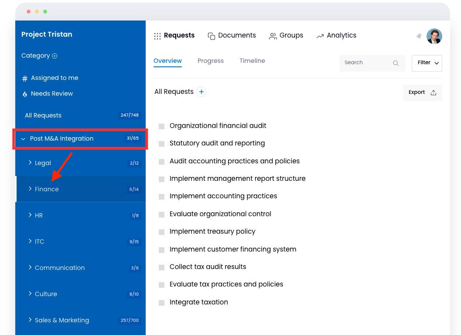Check the Implement treasury policy checkbox

162,231
